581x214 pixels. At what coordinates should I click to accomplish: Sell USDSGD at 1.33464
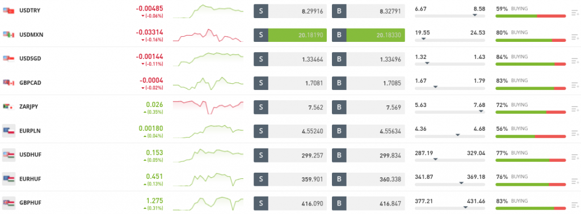coord(290,59)
